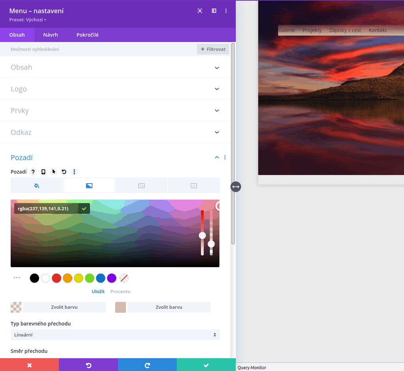Toggle hover state settings for Pozadí
The width and height of the screenshot is (404, 371).
[x=54, y=172]
